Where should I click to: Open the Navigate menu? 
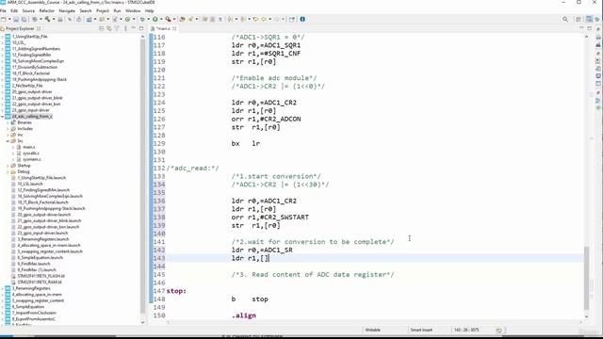tap(67, 10)
